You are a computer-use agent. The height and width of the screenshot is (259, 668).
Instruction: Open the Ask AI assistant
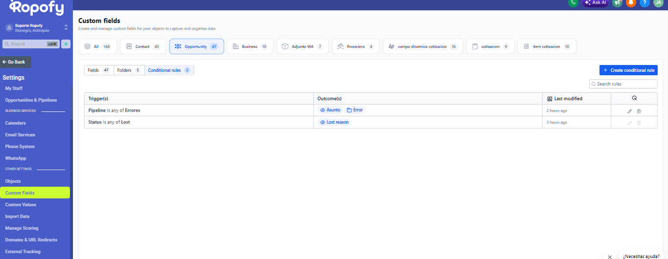(595, 2)
